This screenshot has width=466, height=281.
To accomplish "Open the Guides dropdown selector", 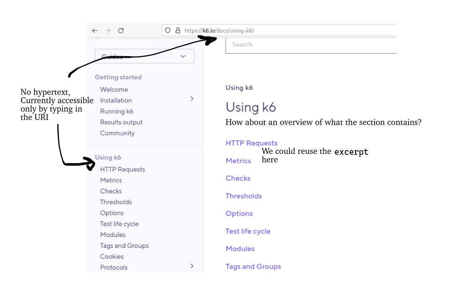I will pos(144,56).
